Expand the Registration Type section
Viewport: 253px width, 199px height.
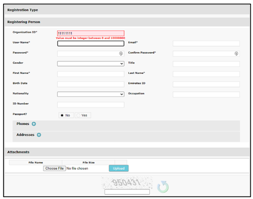tap(127, 10)
